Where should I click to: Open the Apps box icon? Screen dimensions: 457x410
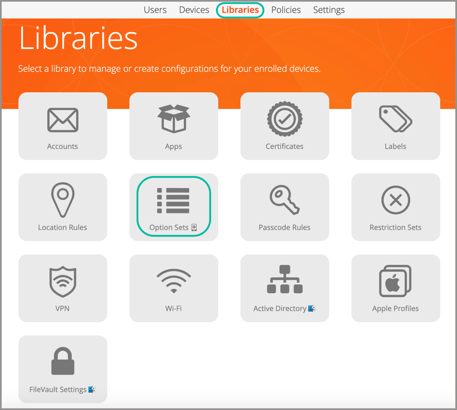(x=174, y=119)
